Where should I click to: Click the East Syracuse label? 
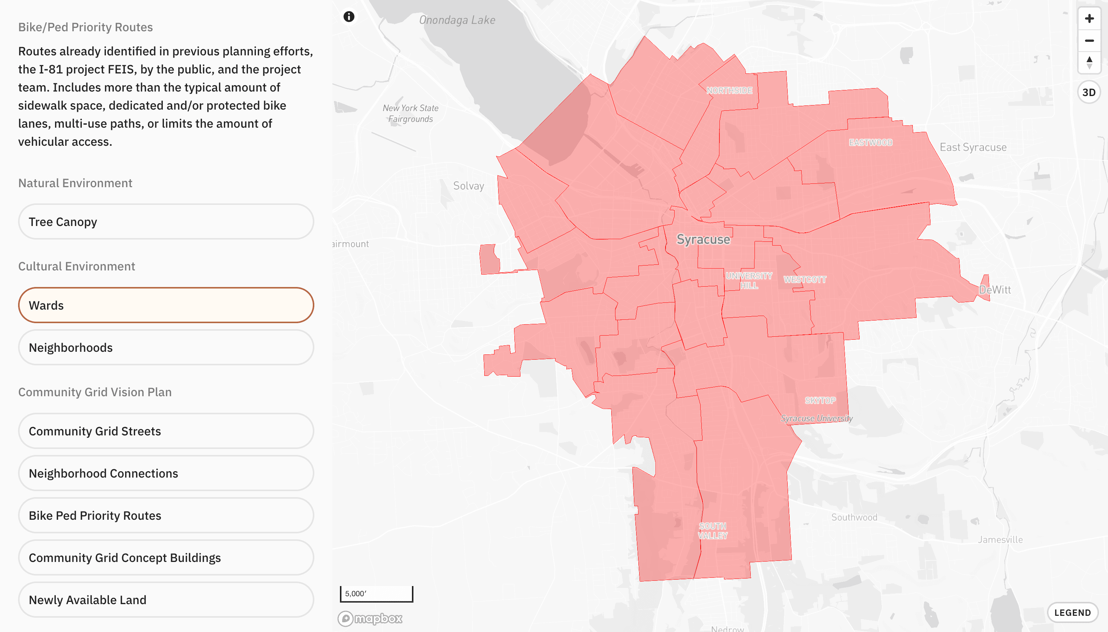tap(973, 148)
